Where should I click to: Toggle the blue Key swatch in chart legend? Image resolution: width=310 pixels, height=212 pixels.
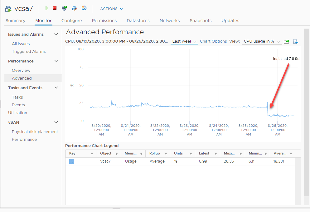click(72, 161)
